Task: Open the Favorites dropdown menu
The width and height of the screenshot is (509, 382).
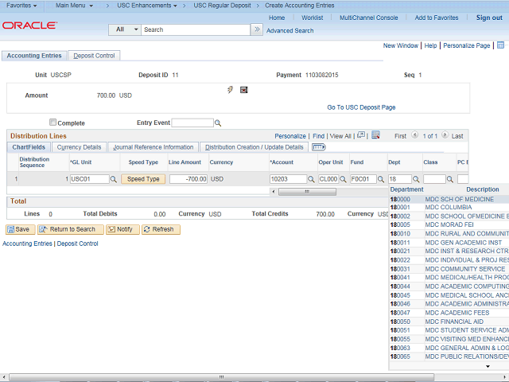Action: point(23,6)
